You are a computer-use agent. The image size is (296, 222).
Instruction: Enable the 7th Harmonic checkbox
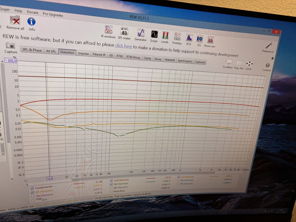33,196
